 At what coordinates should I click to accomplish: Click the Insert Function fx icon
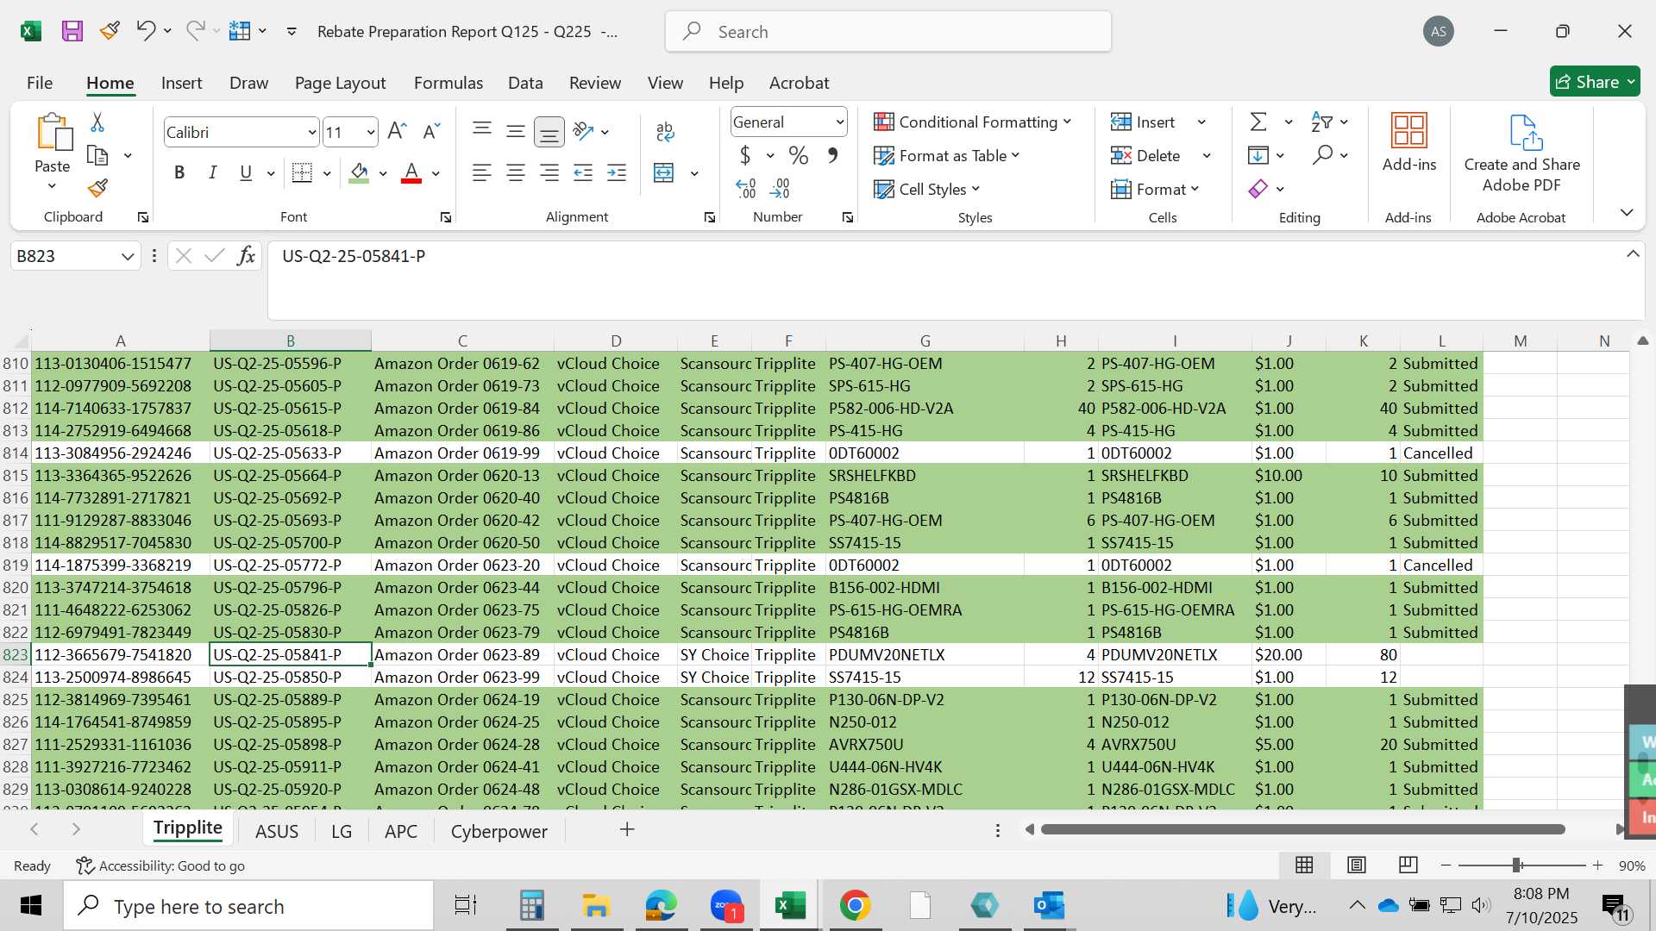247,256
